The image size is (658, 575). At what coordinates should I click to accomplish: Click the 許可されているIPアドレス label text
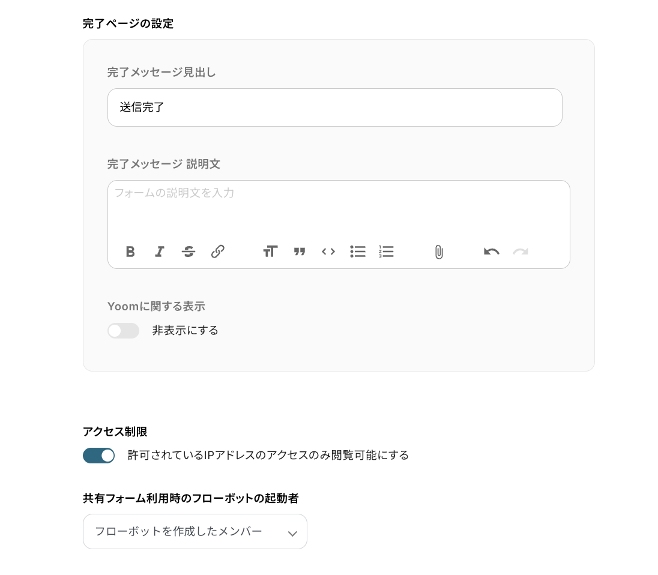[268, 456]
